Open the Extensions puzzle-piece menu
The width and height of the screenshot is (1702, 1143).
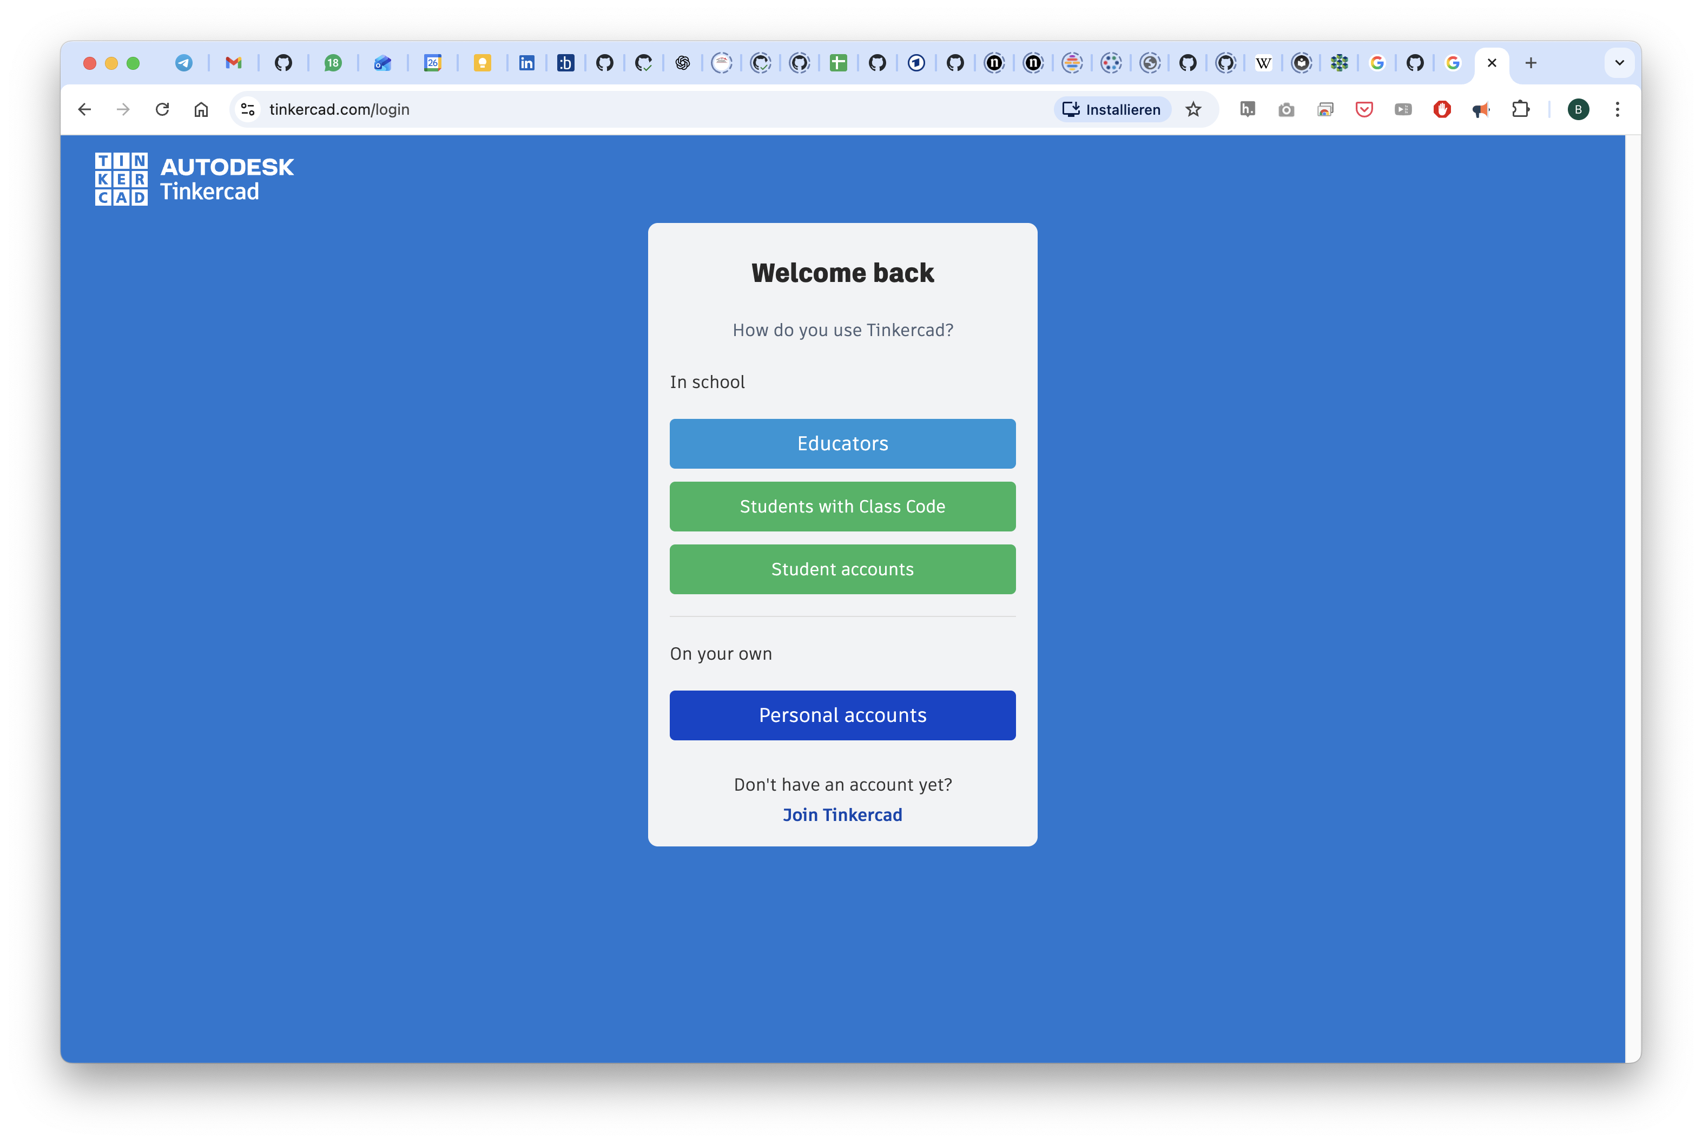pos(1520,109)
